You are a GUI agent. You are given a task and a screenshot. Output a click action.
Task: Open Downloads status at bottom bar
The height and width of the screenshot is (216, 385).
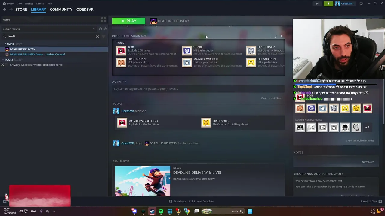pos(191,202)
